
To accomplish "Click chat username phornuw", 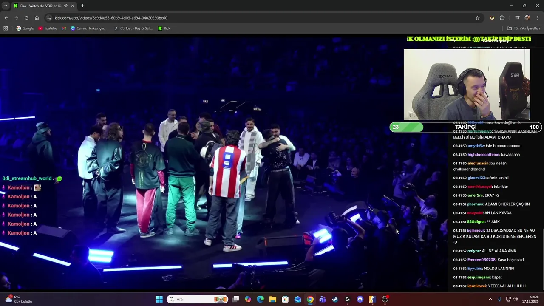I will pos(475,204).
